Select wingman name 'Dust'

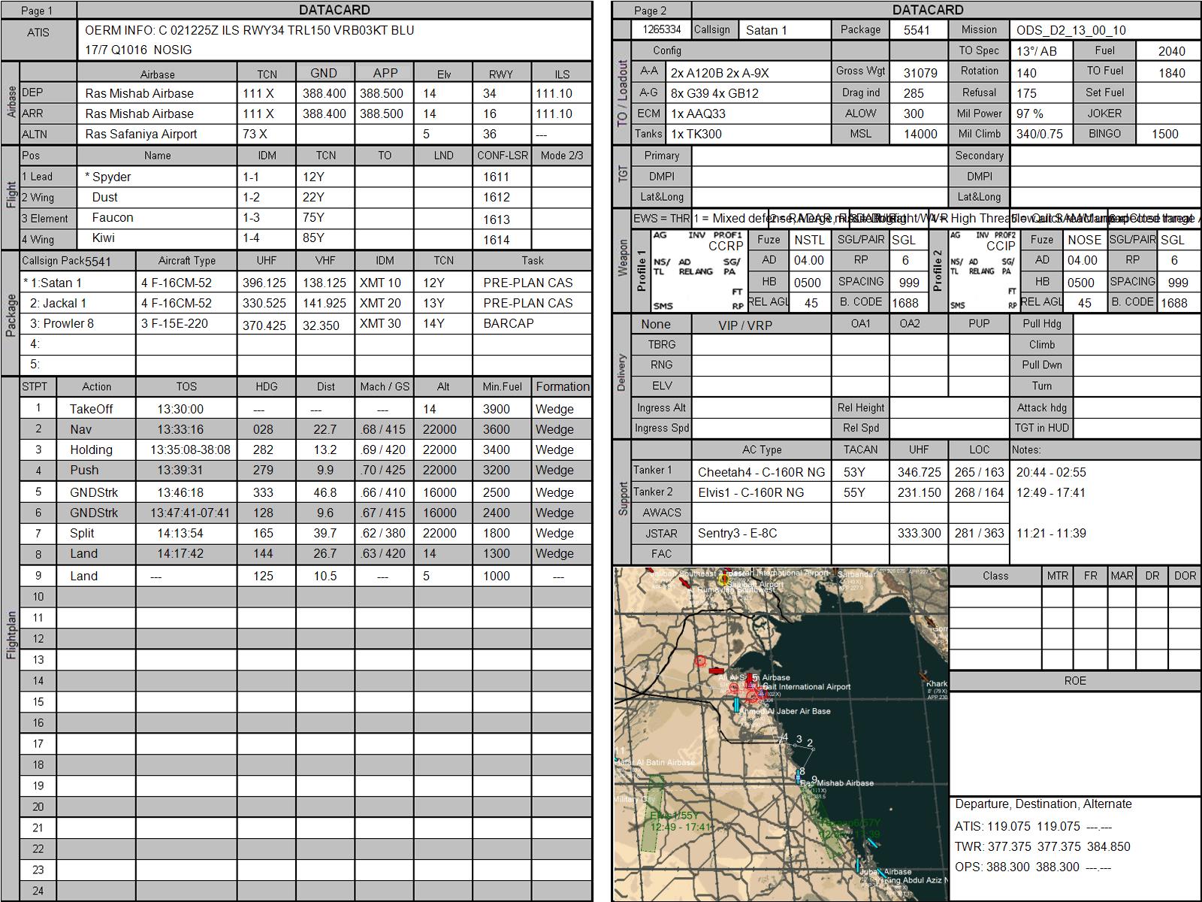coord(105,197)
